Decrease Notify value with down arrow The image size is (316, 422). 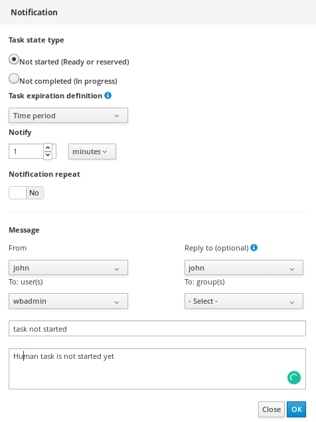(48, 155)
